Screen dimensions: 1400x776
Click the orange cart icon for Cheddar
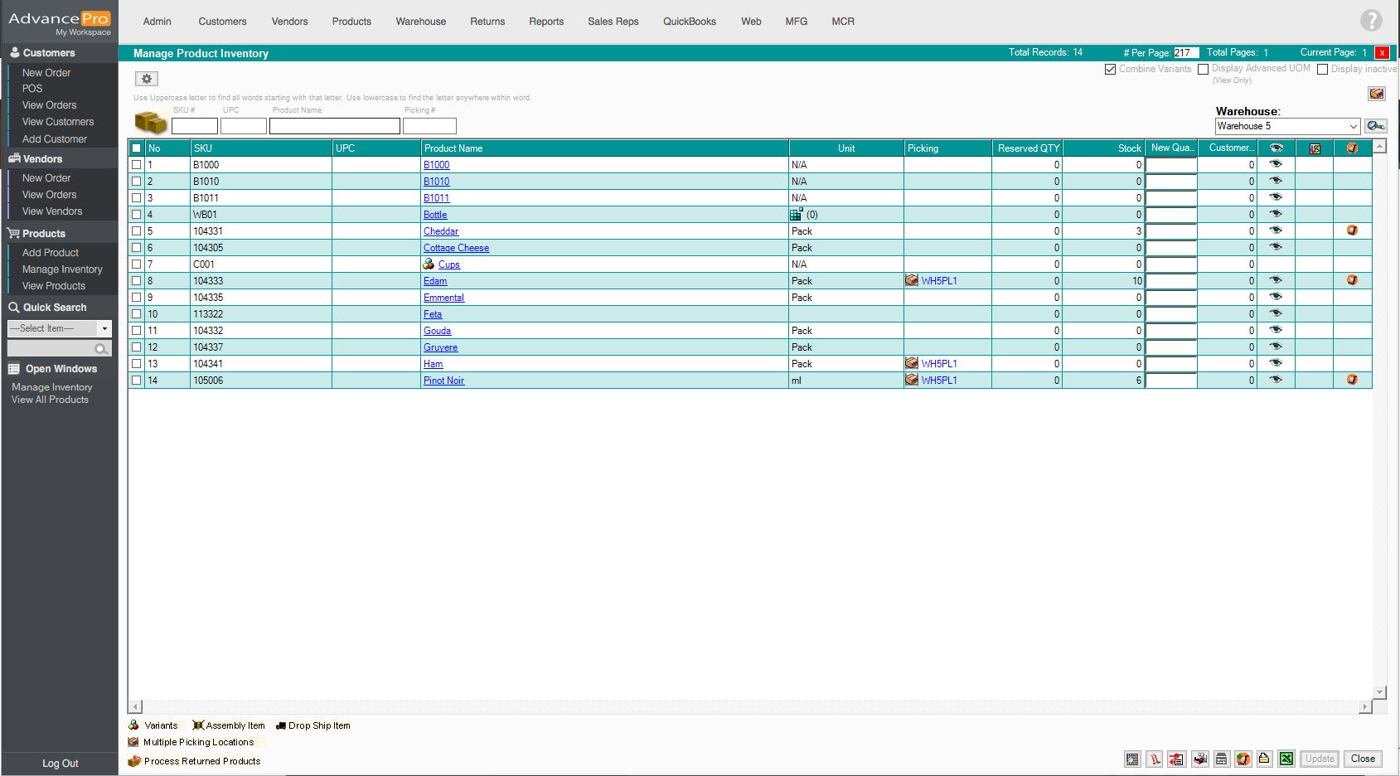click(1352, 230)
